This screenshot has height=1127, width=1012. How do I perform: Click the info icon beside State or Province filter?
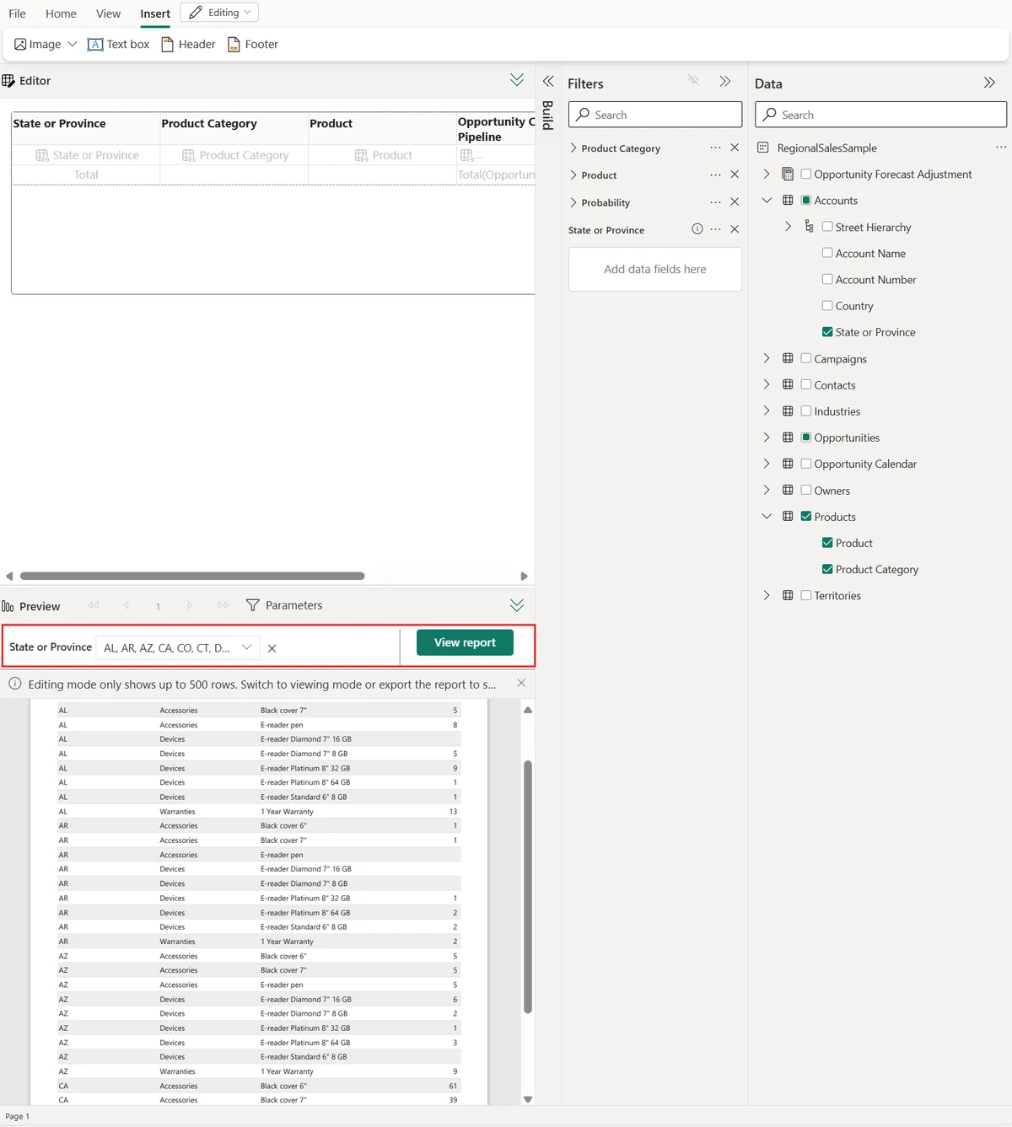point(697,229)
